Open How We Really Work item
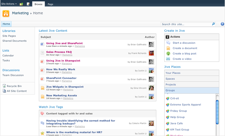Viewport: 225px width, 136px height. coord(61,69)
